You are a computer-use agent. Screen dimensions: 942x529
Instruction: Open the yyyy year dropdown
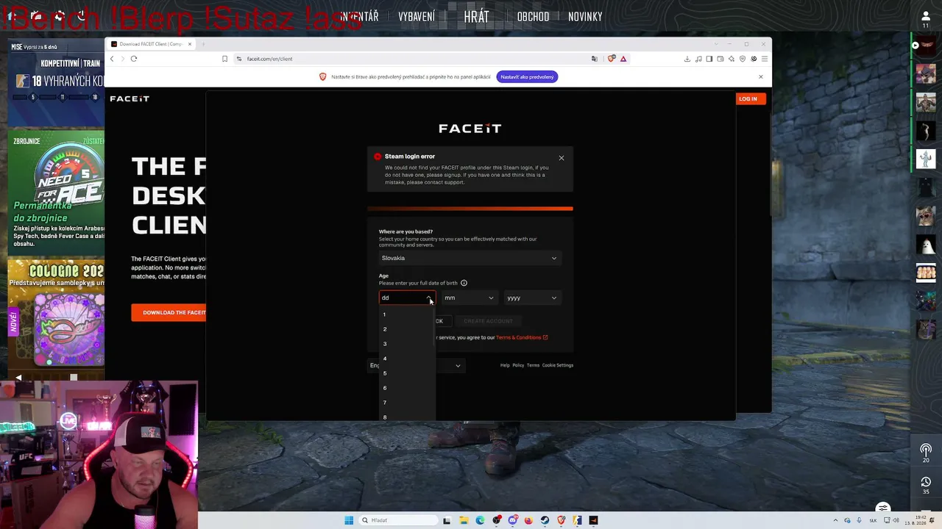coord(532,298)
